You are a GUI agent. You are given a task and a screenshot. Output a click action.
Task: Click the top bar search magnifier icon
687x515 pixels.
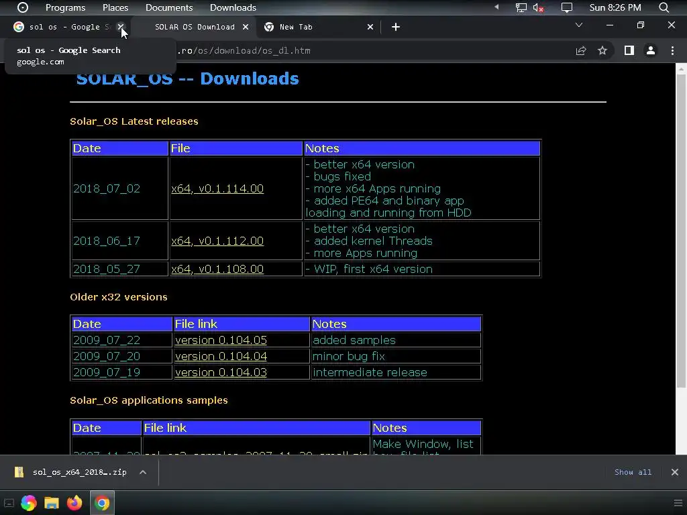(x=664, y=7)
